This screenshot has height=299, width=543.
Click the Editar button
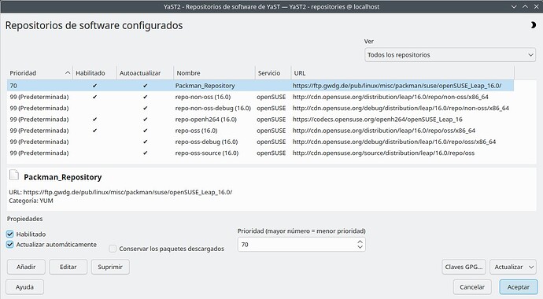(x=68, y=267)
